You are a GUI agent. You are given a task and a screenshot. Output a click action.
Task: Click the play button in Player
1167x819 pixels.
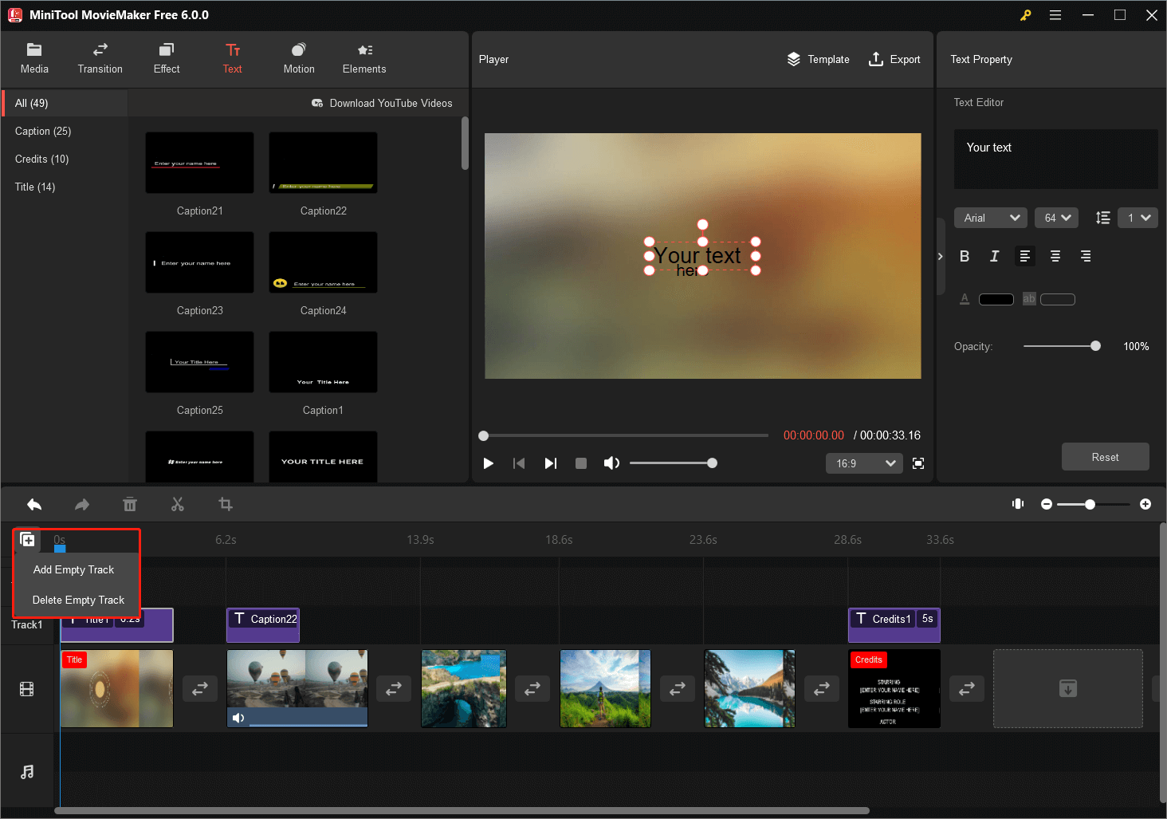[489, 463]
